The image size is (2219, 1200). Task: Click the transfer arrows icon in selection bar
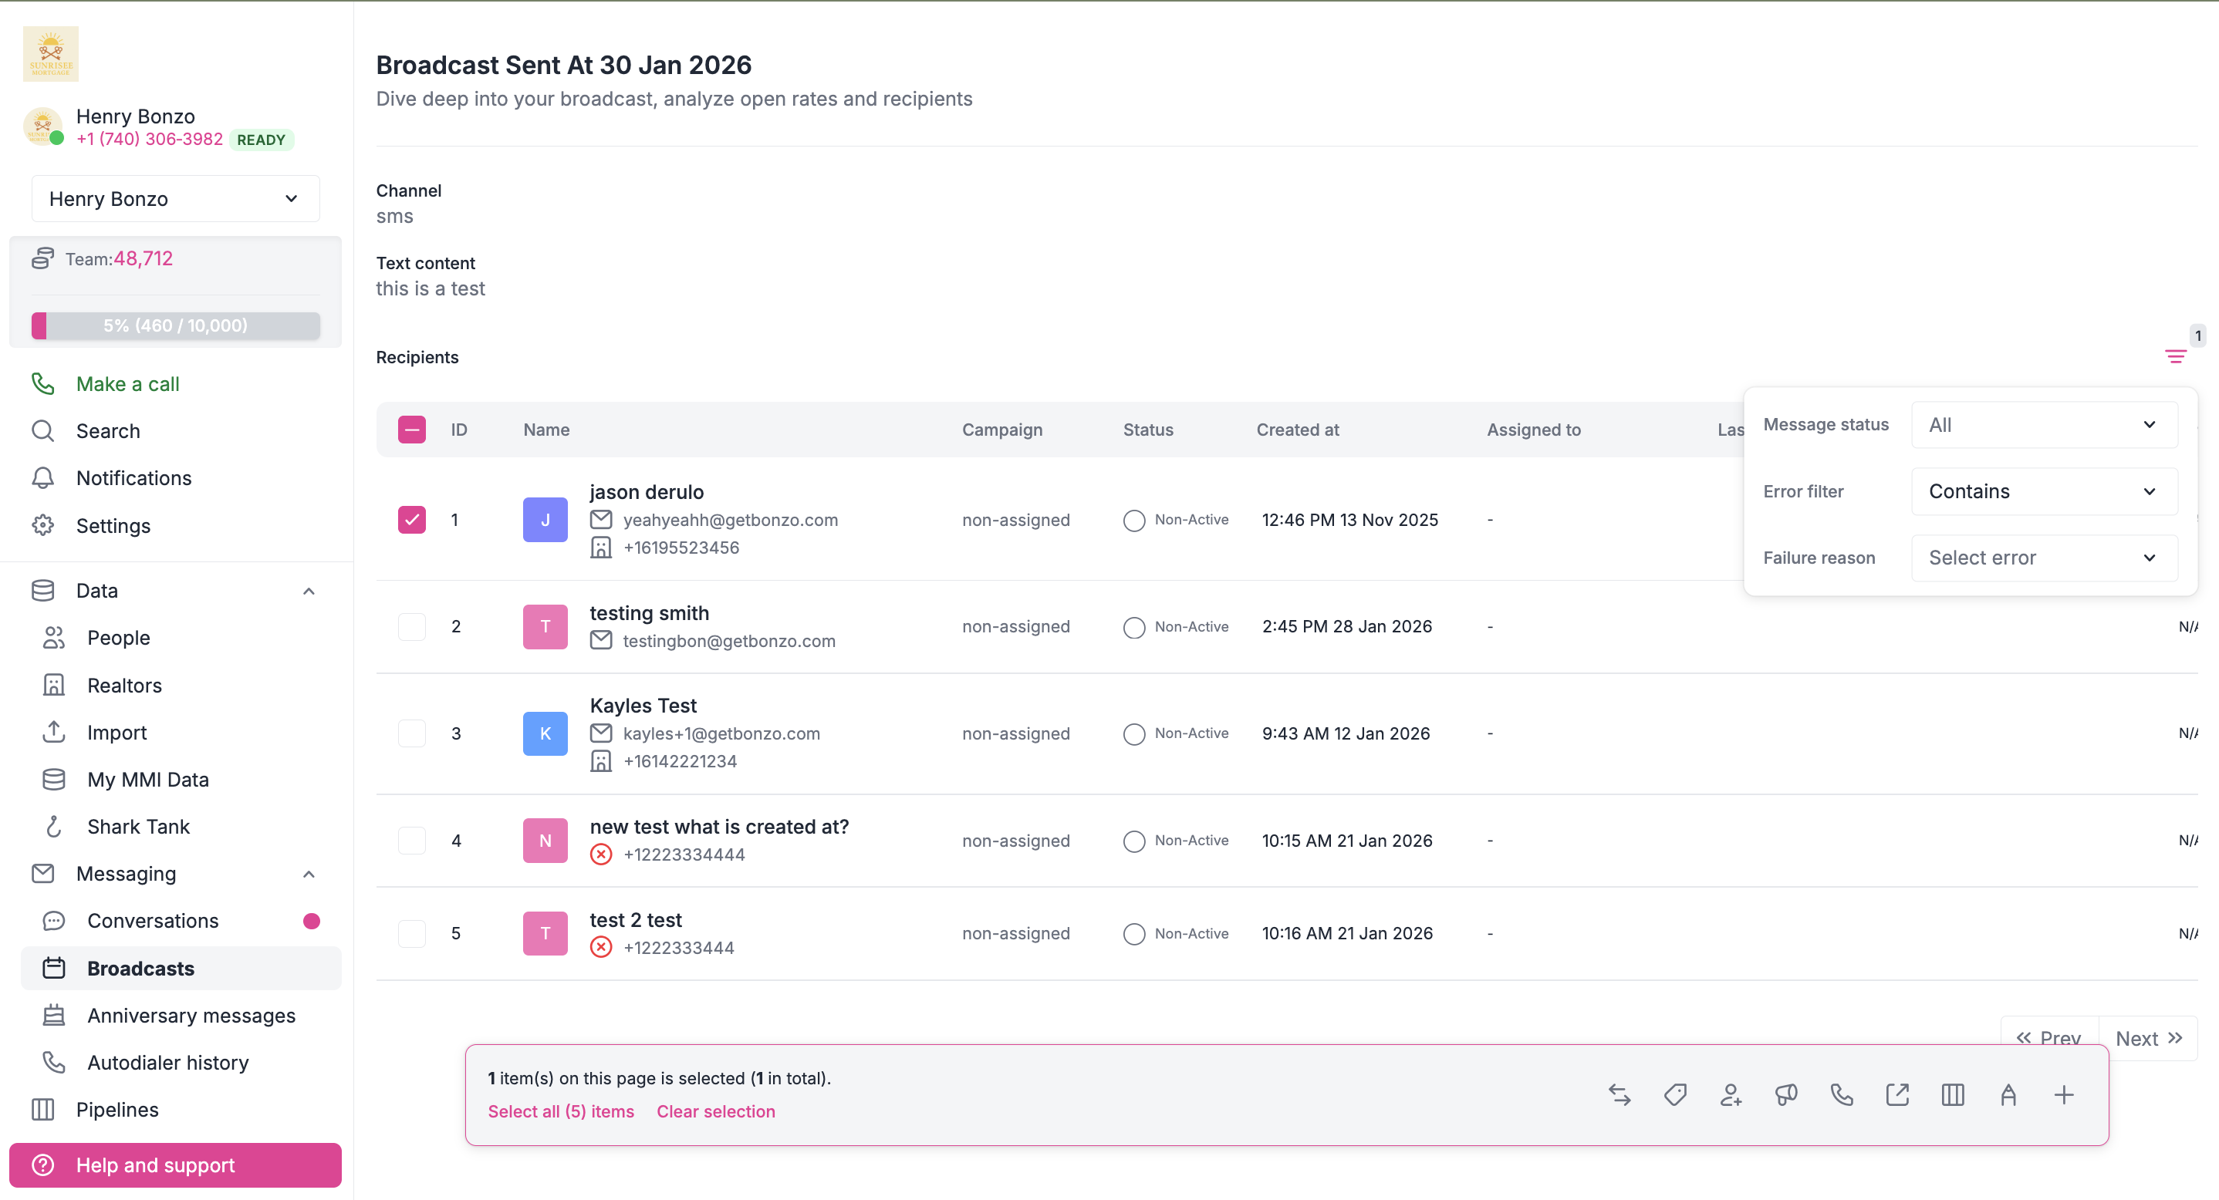point(1619,1095)
